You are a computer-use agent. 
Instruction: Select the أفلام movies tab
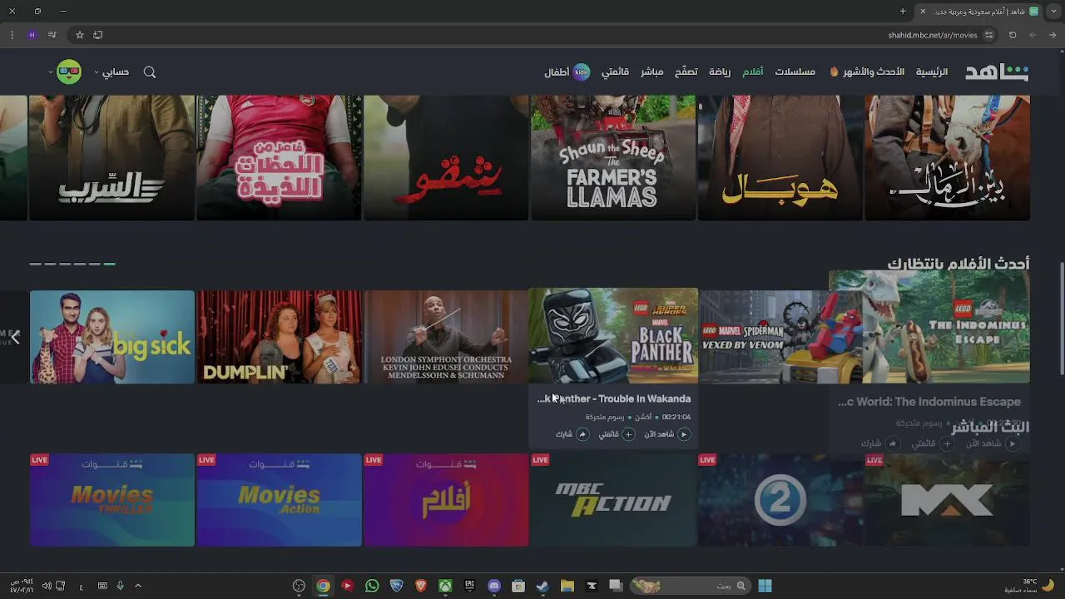click(x=753, y=72)
